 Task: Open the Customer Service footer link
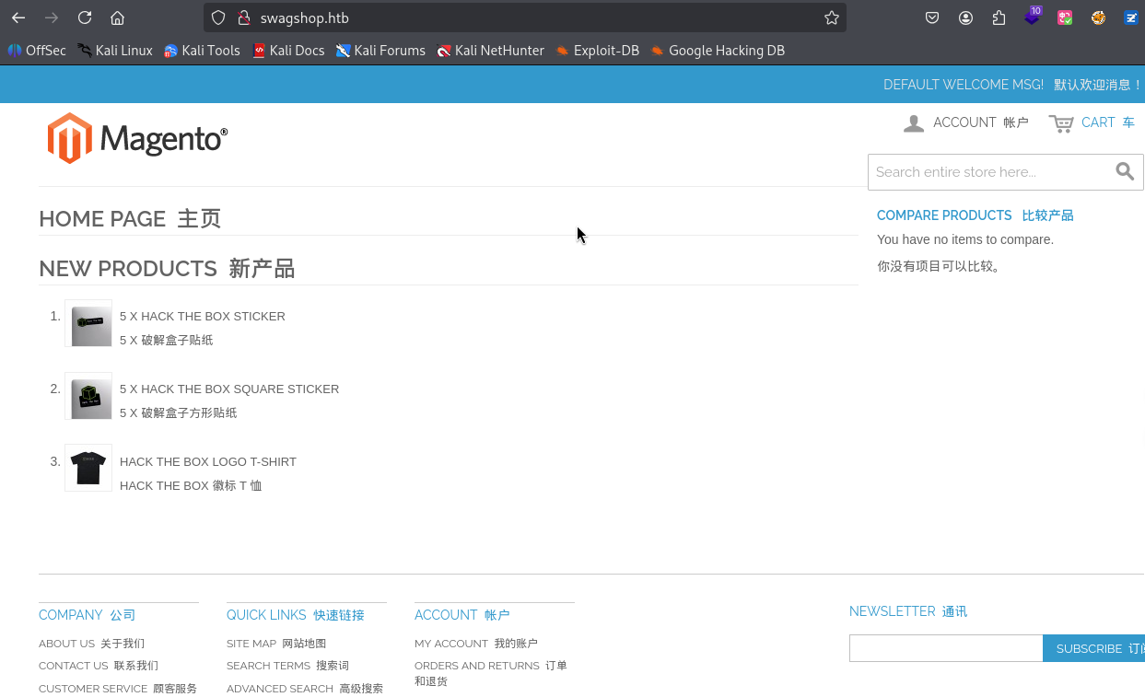(x=118, y=689)
